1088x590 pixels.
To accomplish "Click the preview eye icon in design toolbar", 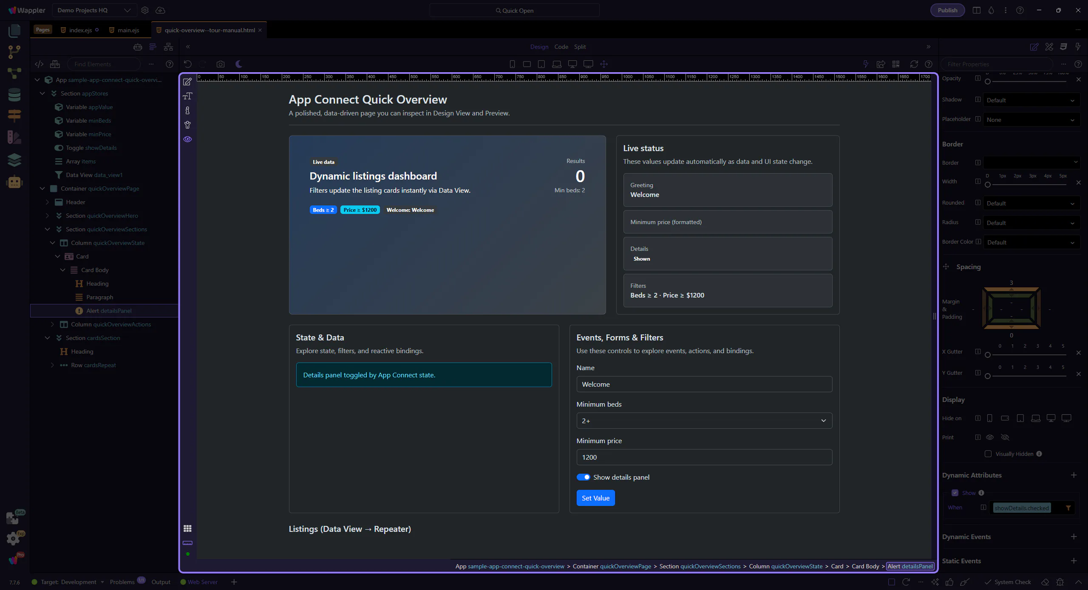I will [x=187, y=139].
